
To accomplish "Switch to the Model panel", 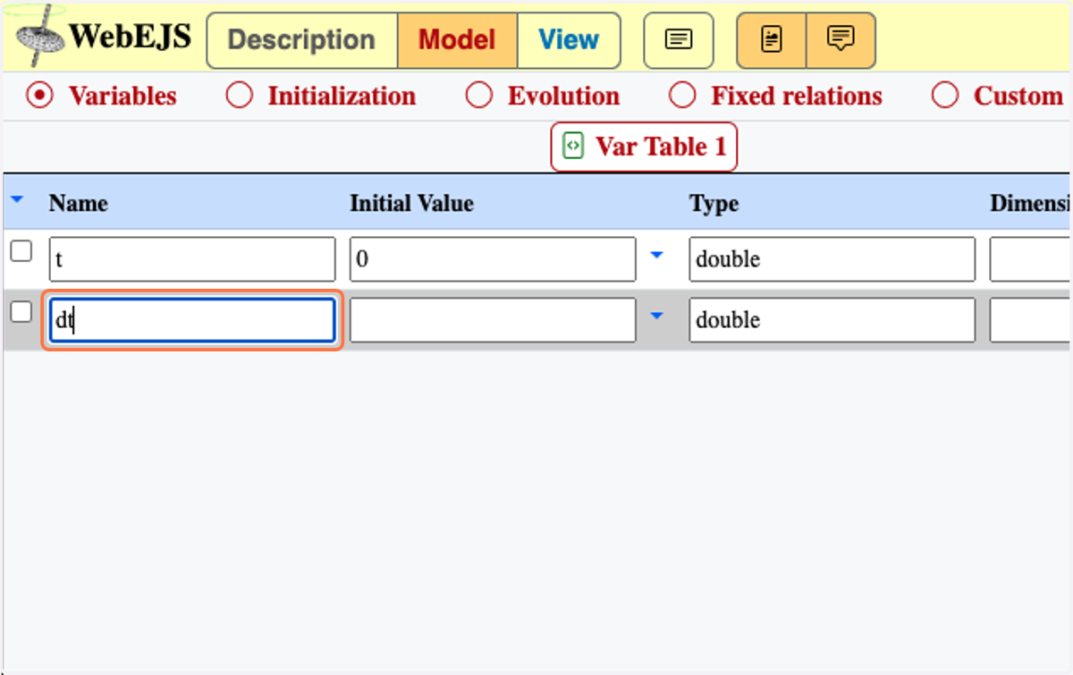I will coord(457,40).
